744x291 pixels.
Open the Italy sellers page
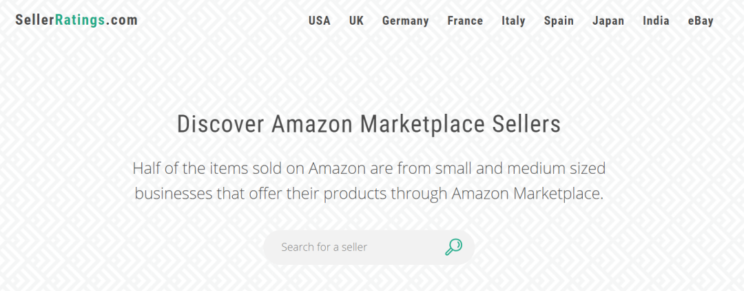tap(513, 21)
